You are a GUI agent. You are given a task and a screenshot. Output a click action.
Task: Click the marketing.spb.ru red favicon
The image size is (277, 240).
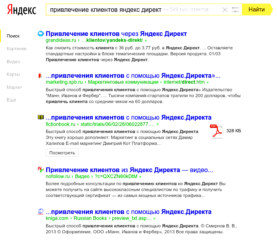pyautogui.click(x=41, y=75)
